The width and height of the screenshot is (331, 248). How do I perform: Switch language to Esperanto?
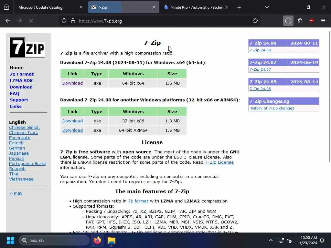[x=20, y=138]
